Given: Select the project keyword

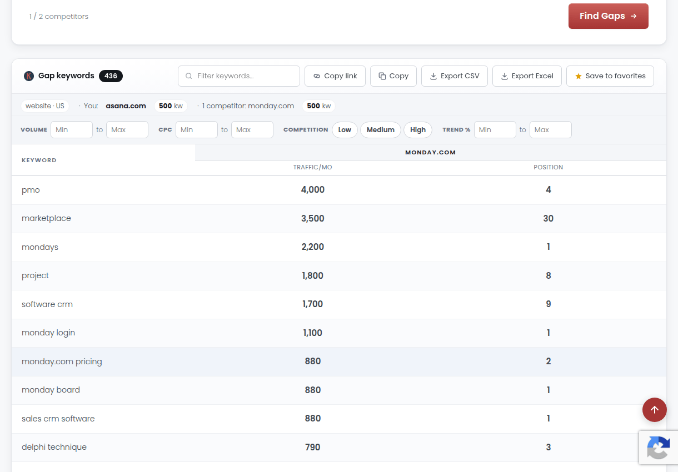Looking at the screenshot, I should pos(35,275).
